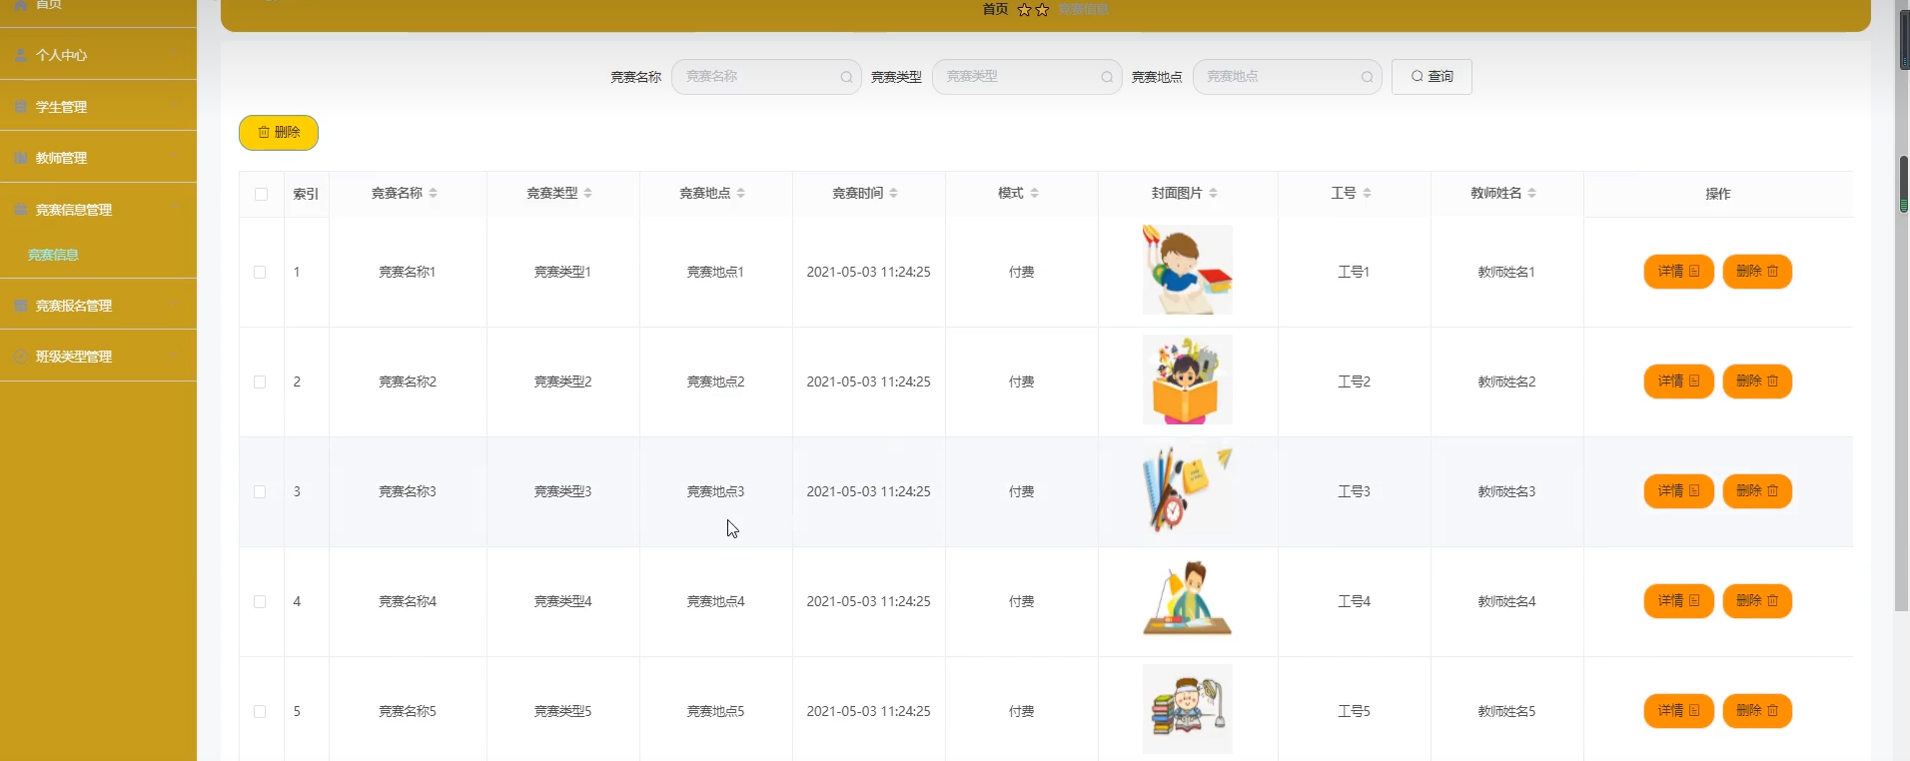Collapse 竞赛信息管理 sidebar menu
This screenshot has height=761, width=1910.
98,210
